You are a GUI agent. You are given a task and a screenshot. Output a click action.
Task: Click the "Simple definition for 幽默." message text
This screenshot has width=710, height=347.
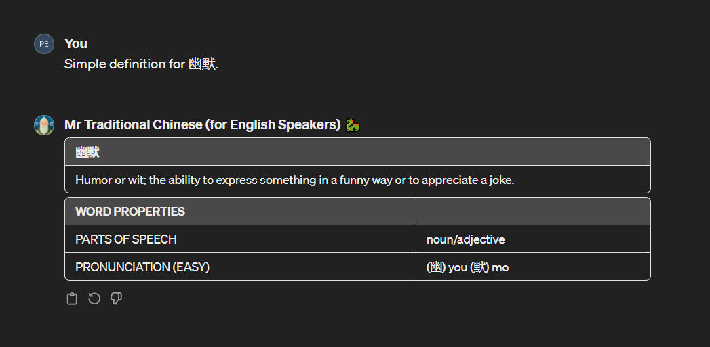click(141, 64)
